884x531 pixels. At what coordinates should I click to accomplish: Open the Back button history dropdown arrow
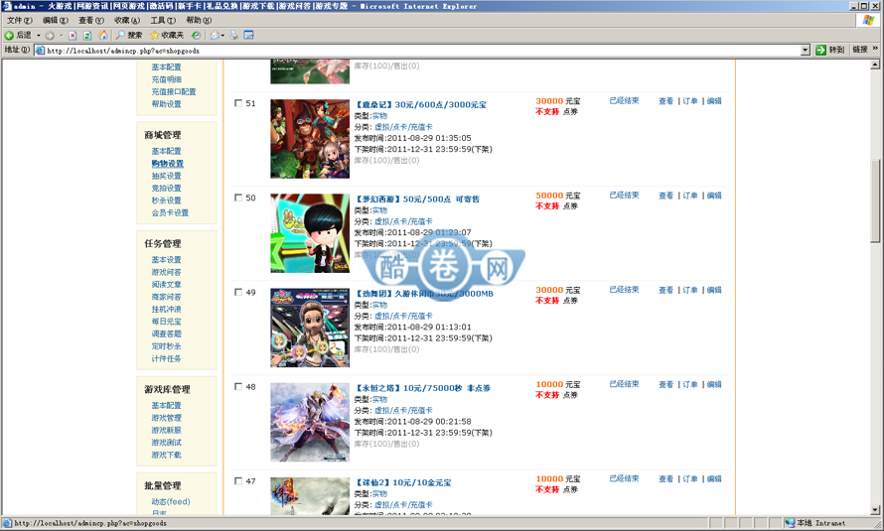click(39, 35)
